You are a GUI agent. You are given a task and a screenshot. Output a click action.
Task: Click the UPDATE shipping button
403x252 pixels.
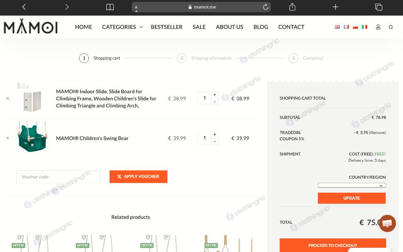352,198
